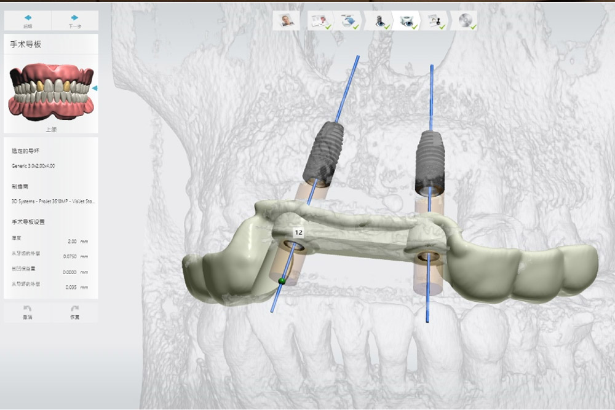
Task: Open the patient photo workflow step
Action: tap(286, 20)
